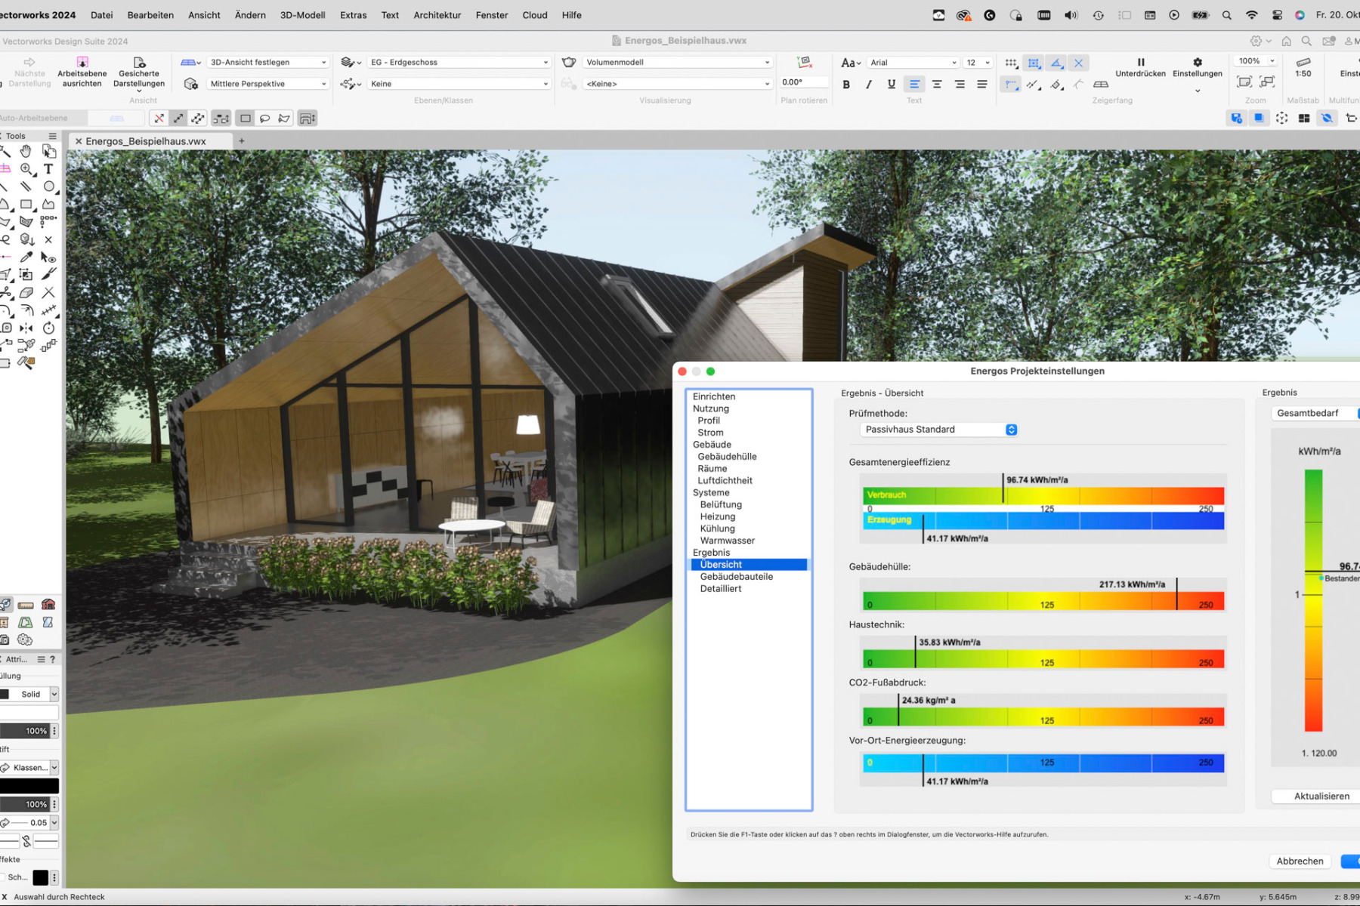Click the Einstellungen gear icon

tap(1197, 63)
